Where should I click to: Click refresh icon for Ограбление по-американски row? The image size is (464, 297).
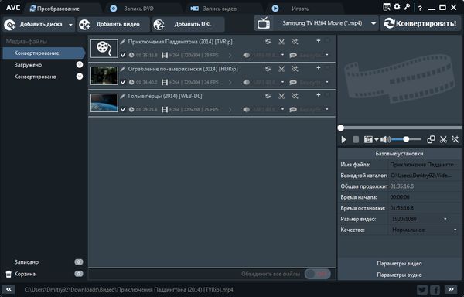[x=268, y=69]
